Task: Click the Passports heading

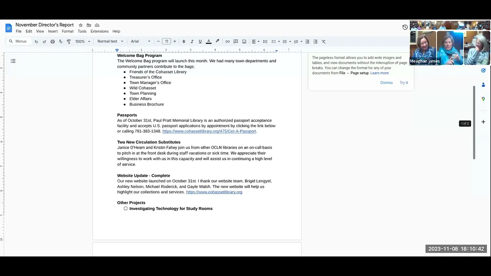Action: pos(127,115)
